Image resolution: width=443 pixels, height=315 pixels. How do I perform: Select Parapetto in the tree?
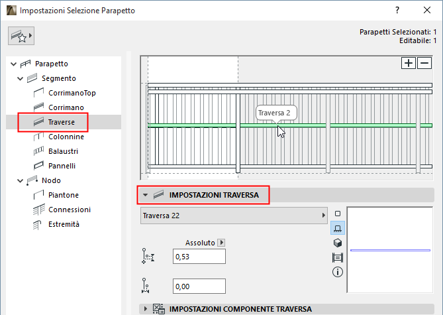point(52,64)
